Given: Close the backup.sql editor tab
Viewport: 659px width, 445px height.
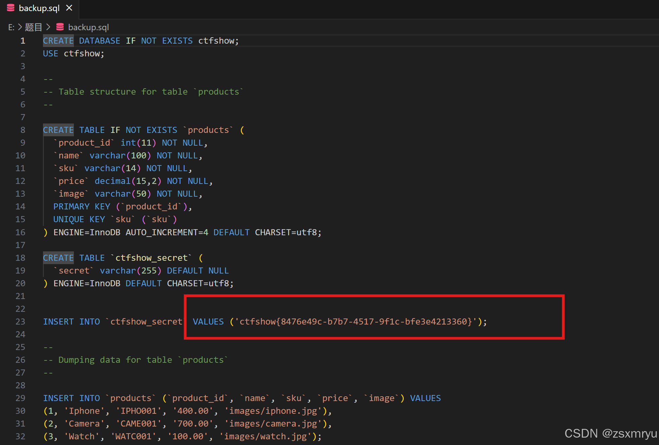Looking at the screenshot, I should pyautogui.click(x=69, y=8).
